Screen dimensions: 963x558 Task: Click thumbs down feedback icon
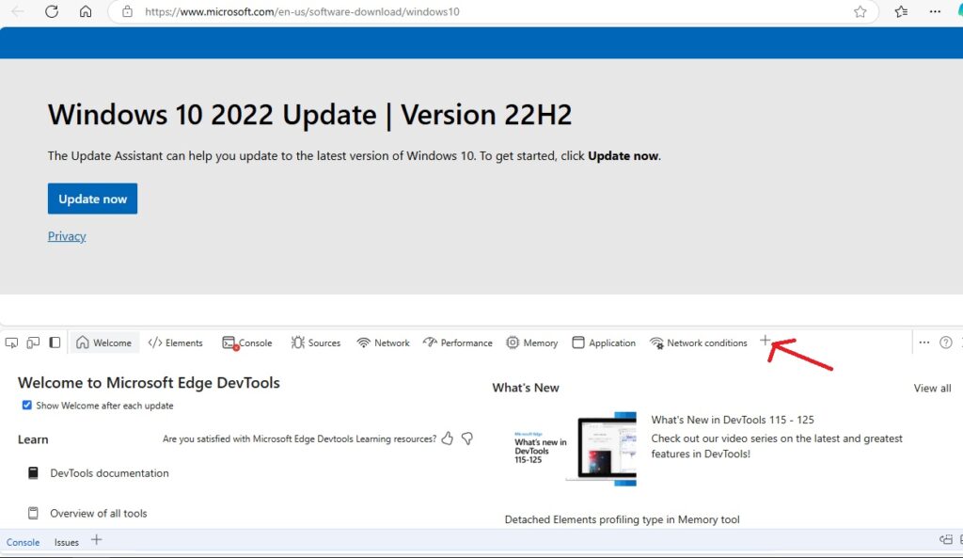467,438
